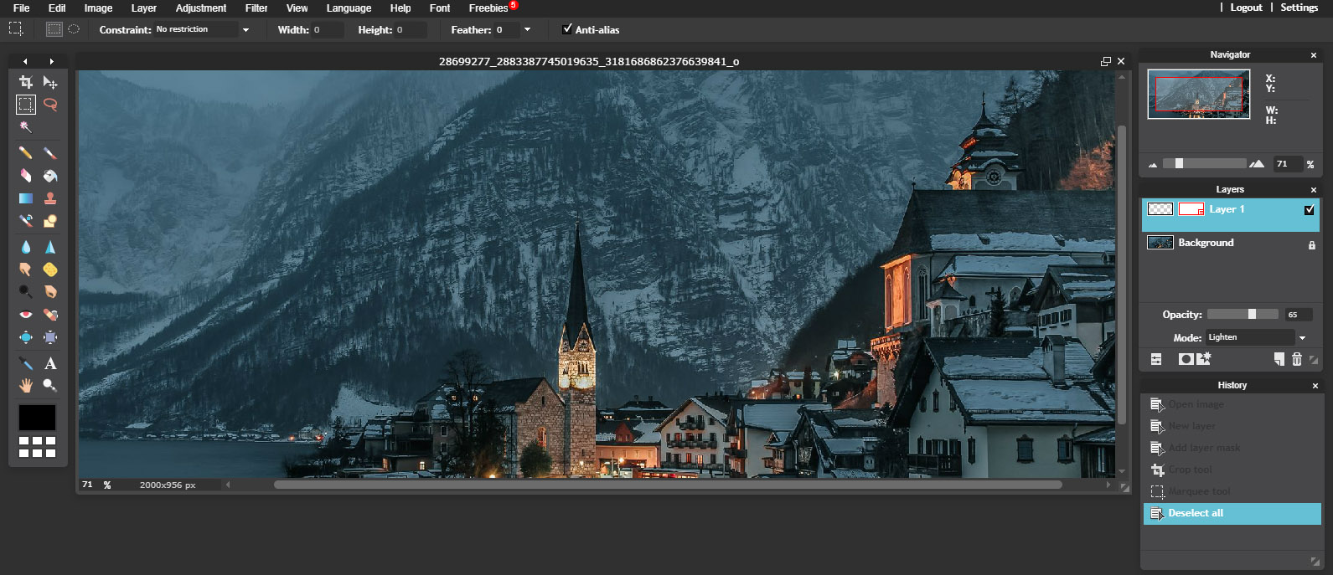Unlock the Background layer via lock icon

1311,244
